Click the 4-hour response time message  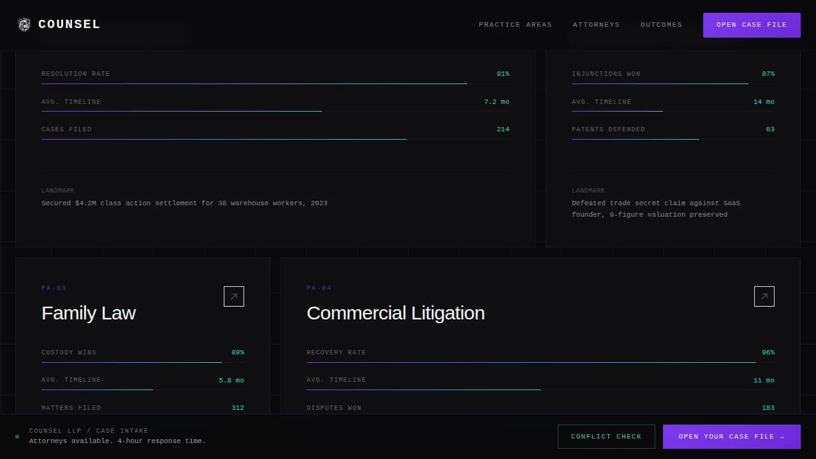pyautogui.click(x=117, y=441)
